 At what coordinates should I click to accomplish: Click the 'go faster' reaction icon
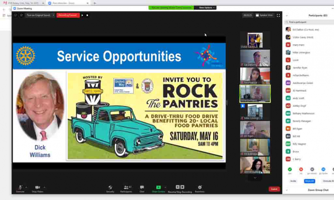click(x=323, y=170)
